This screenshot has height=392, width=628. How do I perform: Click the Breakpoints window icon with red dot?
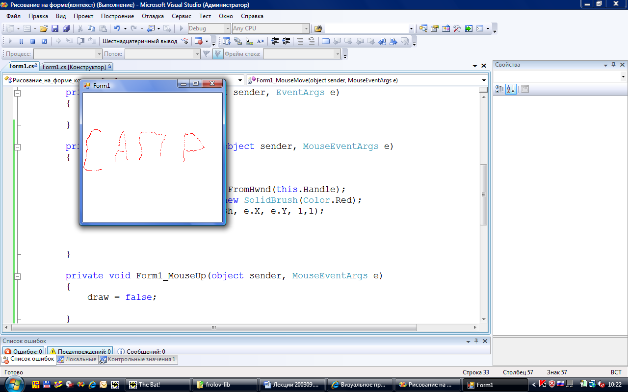[x=199, y=41]
